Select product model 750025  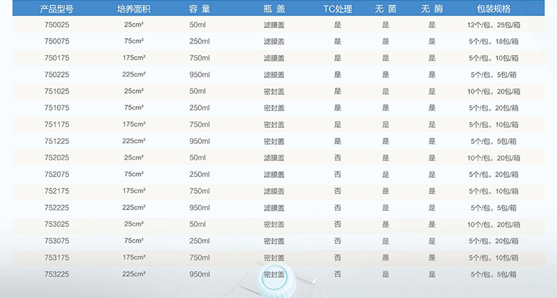[x=57, y=25]
